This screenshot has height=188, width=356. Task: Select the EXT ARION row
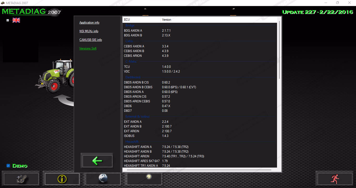[x=200, y=131]
